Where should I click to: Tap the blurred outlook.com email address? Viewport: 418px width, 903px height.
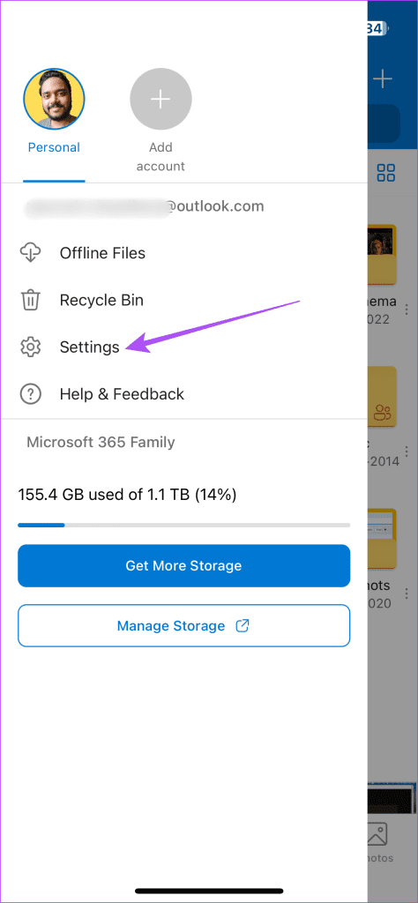pos(146,206)
